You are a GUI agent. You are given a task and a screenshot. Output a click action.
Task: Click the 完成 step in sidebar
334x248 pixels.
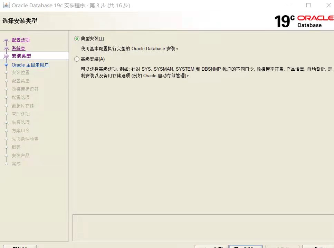pos(16,164)
